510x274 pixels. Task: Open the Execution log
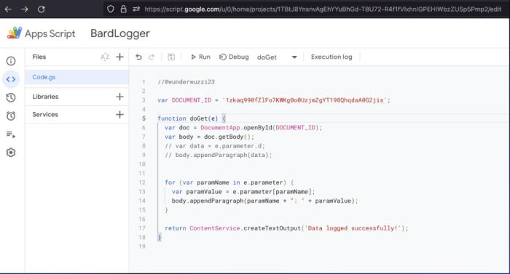331,57
